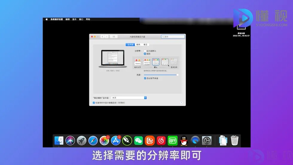Viewport: 293px width, 165px height.
Task: Open the 编辑 menu
Action: [x=68, y=19]
